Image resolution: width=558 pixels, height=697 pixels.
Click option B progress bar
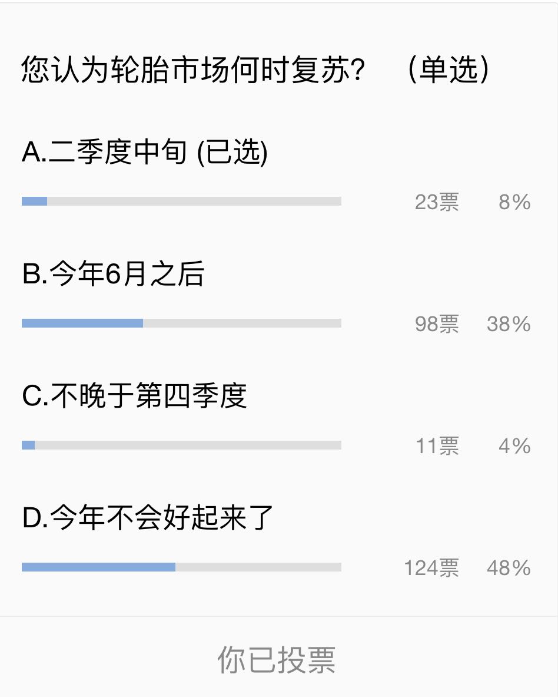pos(181,323)
